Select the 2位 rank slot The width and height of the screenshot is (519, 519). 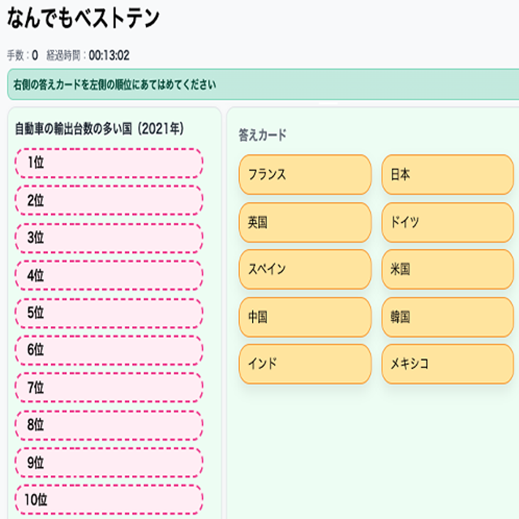tap(109, 200)
